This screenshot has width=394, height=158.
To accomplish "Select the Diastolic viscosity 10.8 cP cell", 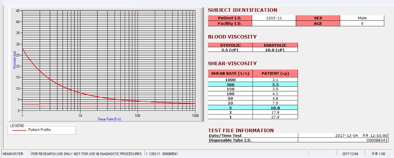I will [x=275, y=50].
